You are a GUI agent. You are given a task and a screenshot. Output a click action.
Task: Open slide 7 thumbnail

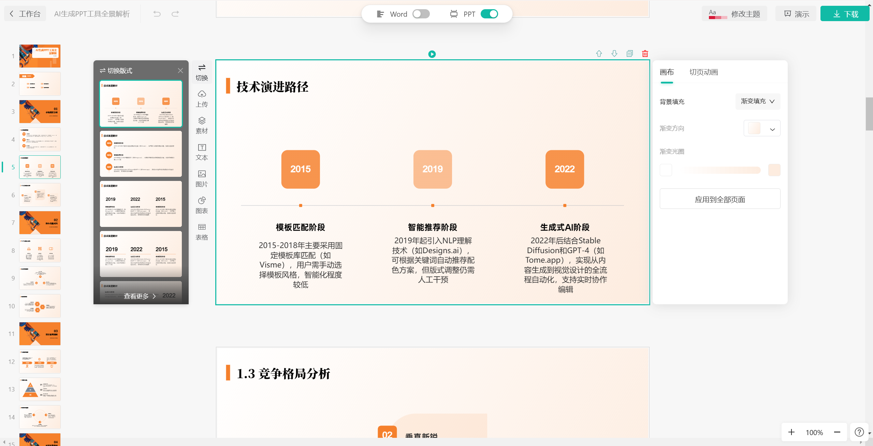point(40,222)
